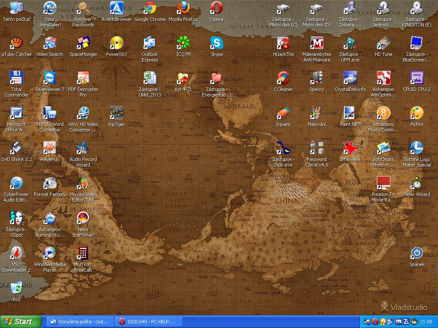Viewport: 438px width, 328px height.
Task: Click Zástupce - Místní disk (C) shortcut
Action: 283,8
